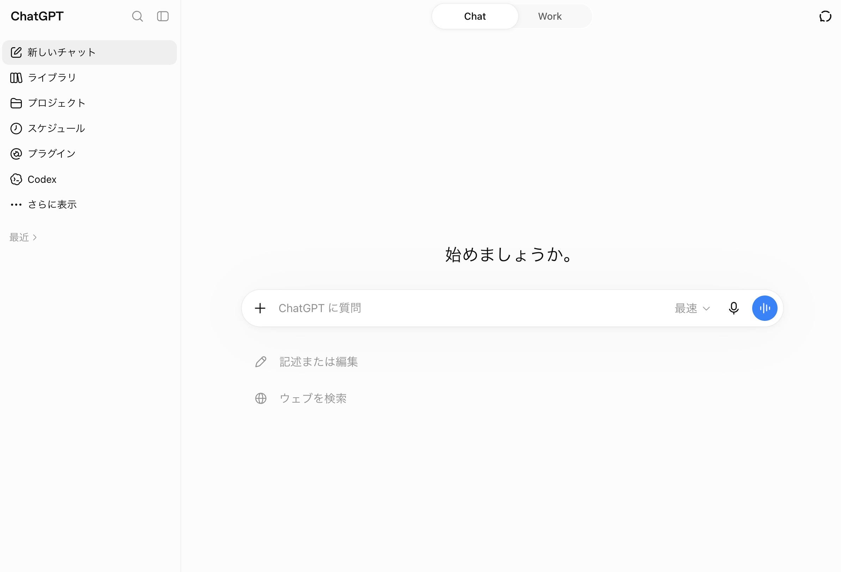Screen dimensions: 841x572
Task: Click the スケジュール clock icon
Action: 16,128
